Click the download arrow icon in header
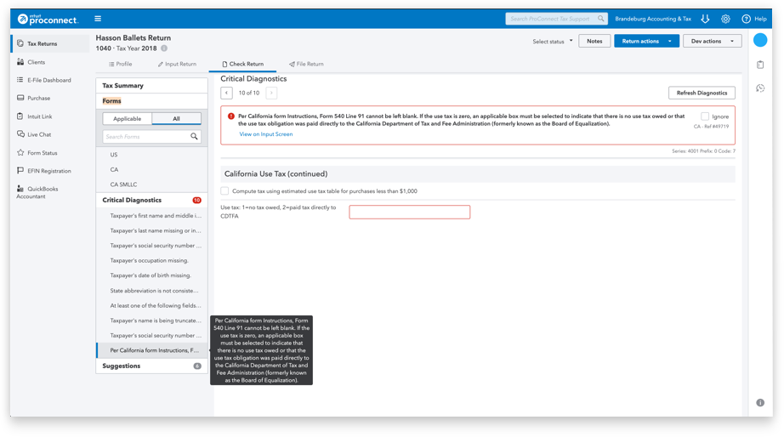 pyautogui.click(x=705, y=19)
